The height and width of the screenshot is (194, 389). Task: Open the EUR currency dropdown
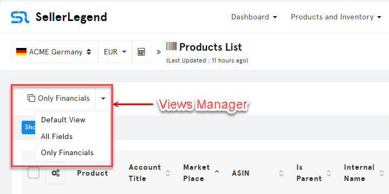click(115, 52)
